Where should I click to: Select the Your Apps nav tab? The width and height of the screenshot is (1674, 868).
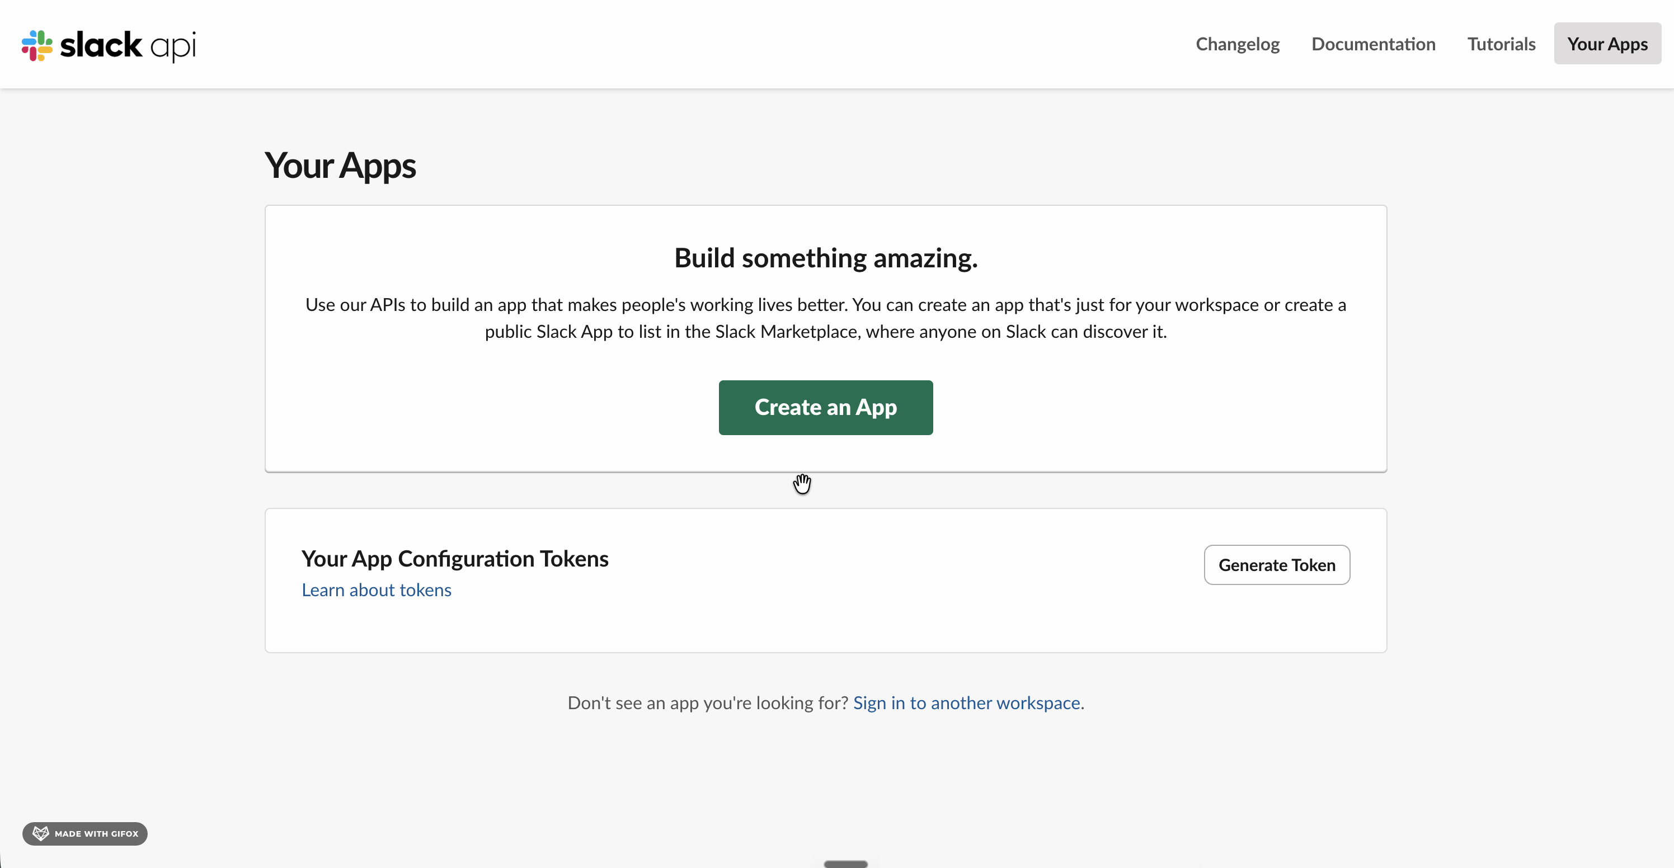click(x=1607, y=44)
